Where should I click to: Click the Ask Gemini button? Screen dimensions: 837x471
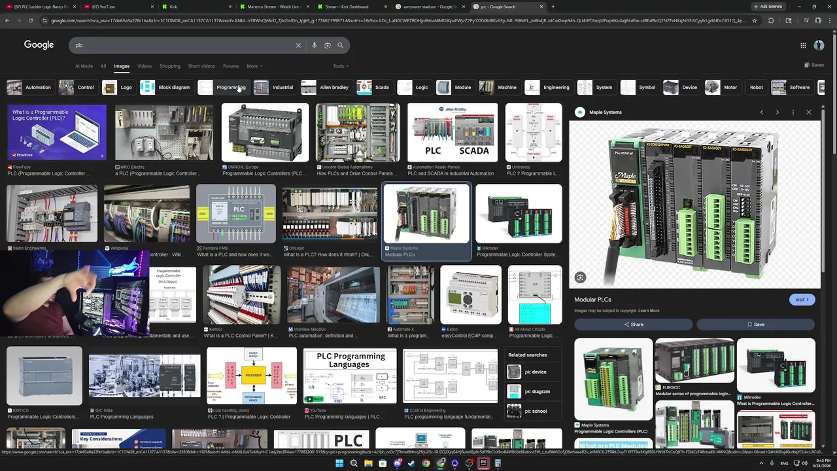pos(768,7)
